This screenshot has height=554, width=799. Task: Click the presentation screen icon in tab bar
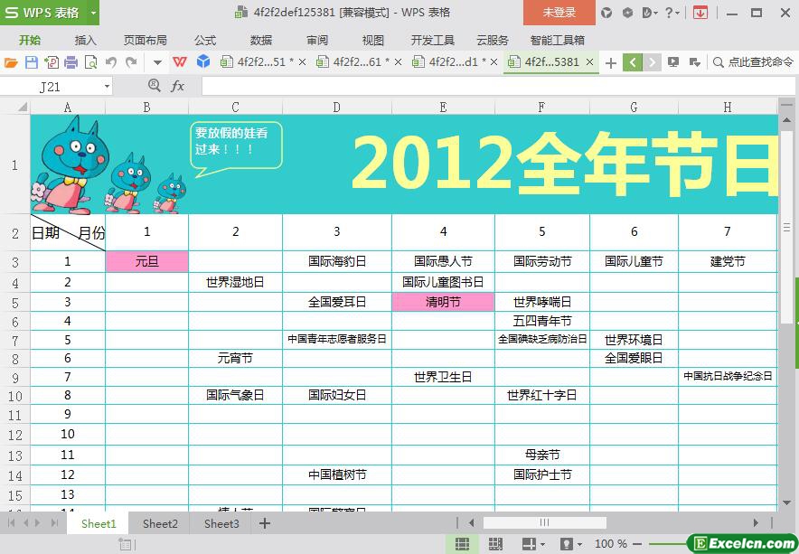(x=673, y=62)
